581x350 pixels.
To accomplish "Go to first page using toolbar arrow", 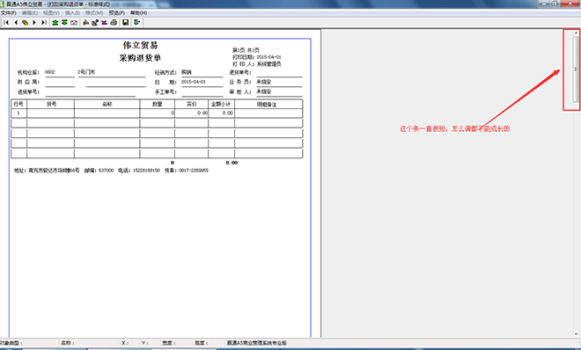I will [6, 23].
